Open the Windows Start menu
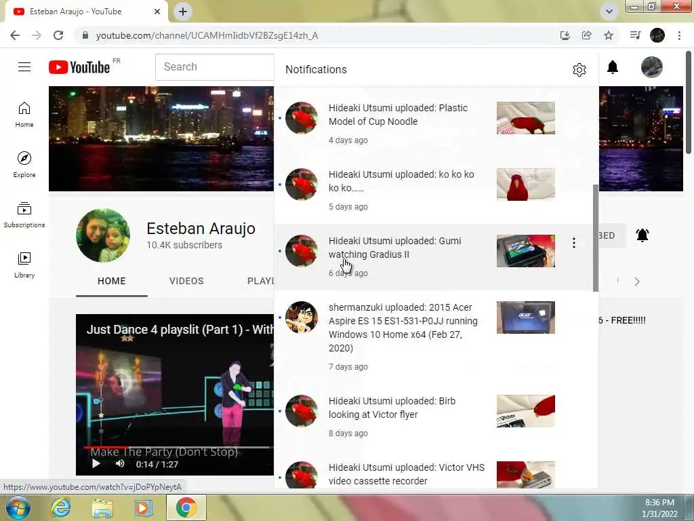The image size is (694, 521). 18,507
